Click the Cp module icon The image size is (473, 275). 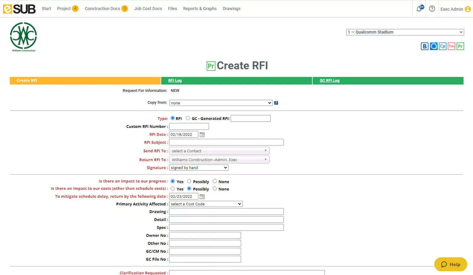(x=443, y=46)
